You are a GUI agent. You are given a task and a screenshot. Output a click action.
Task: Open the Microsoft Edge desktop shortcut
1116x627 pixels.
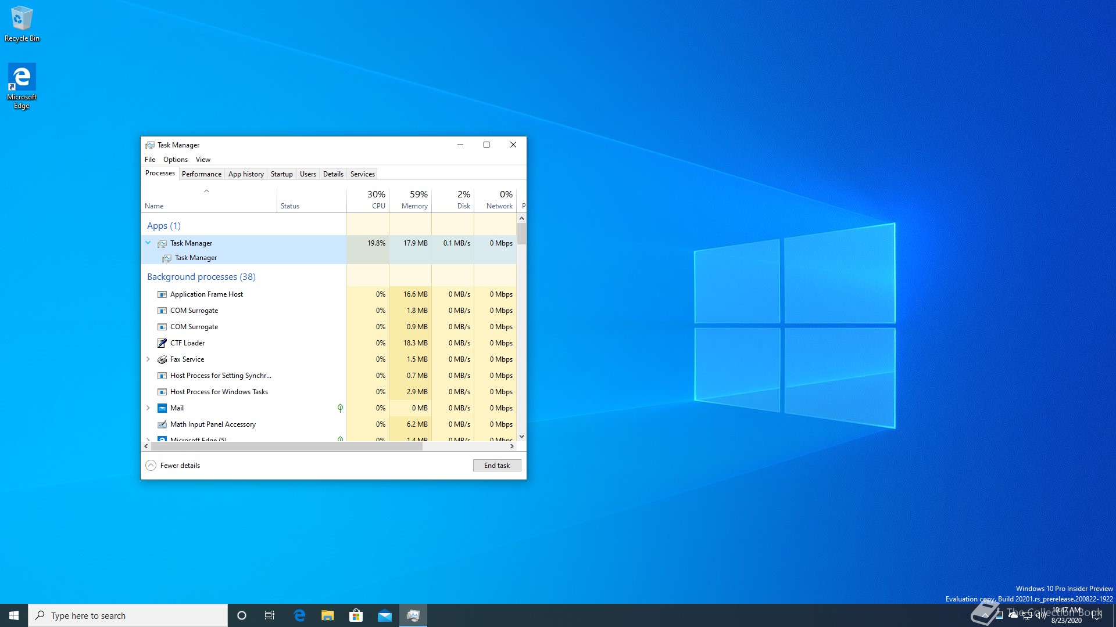(22, 86)
